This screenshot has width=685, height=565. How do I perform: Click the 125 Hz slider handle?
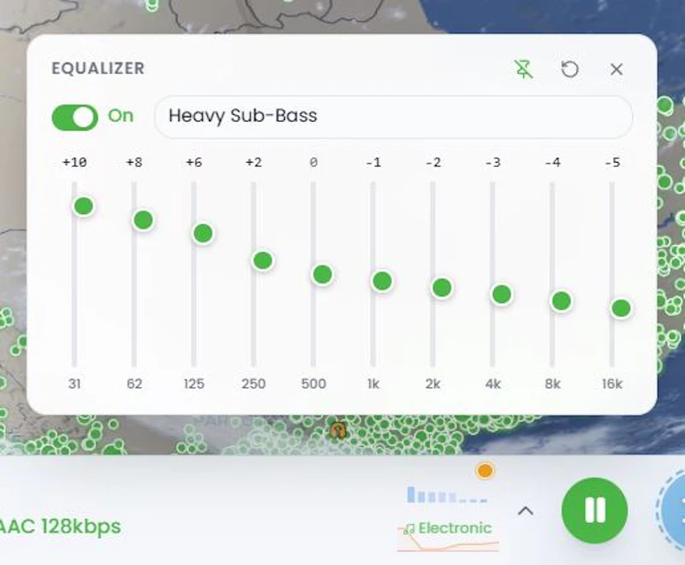click(x=203, y=233)
